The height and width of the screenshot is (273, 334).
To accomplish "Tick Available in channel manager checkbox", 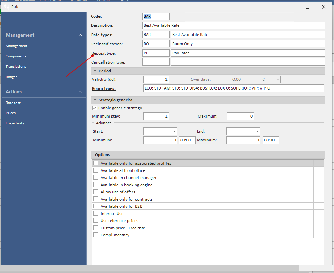I will click(96, 178).
